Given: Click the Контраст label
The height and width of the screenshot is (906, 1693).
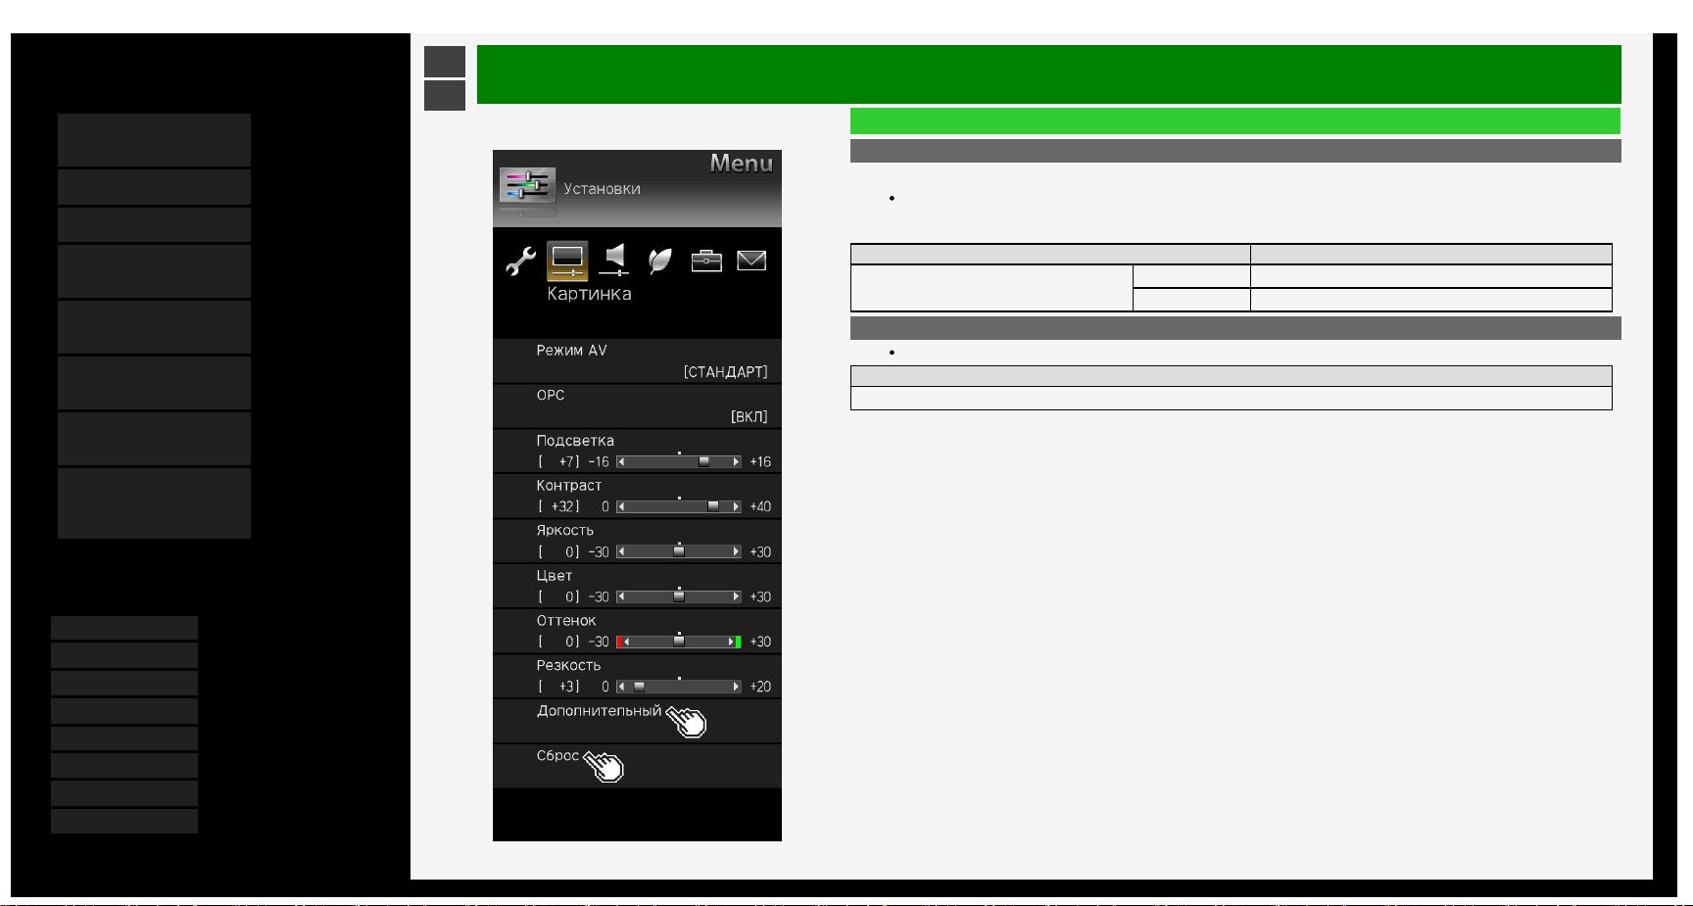Looking at the screenshot, I should coord(569,486).
